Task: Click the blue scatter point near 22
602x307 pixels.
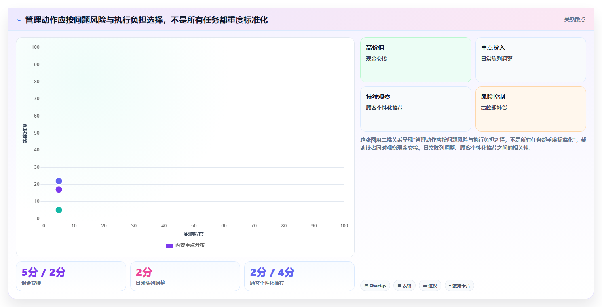Action: 59,181
